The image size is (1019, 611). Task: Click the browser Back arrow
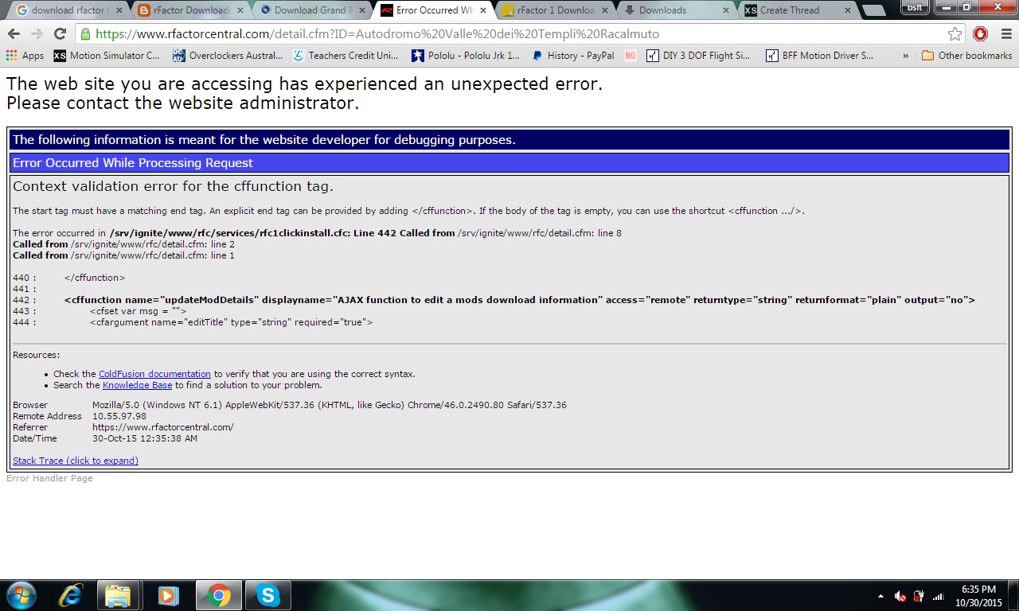click(x=14, y=33)
